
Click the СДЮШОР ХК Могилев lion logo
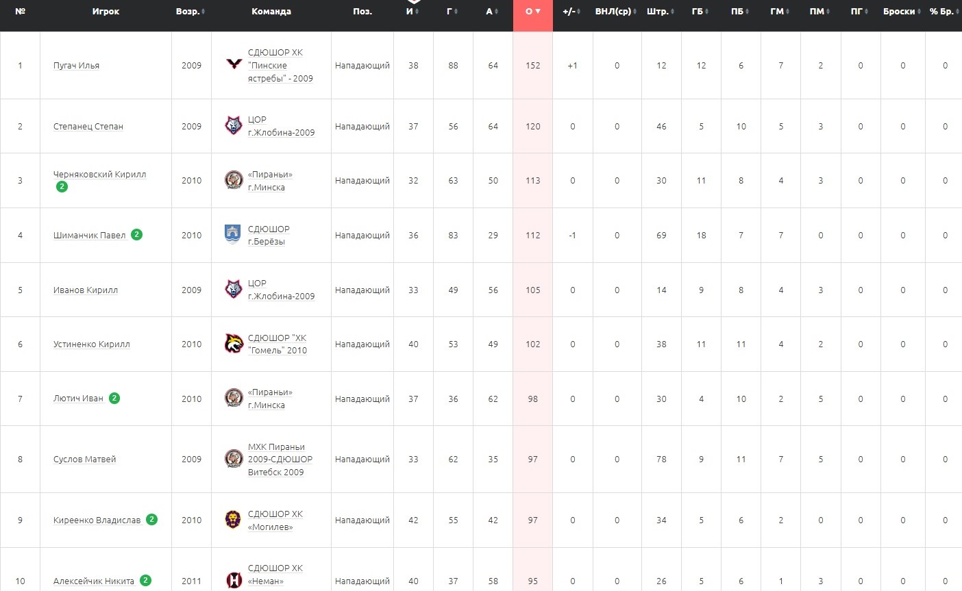(233, 519)
